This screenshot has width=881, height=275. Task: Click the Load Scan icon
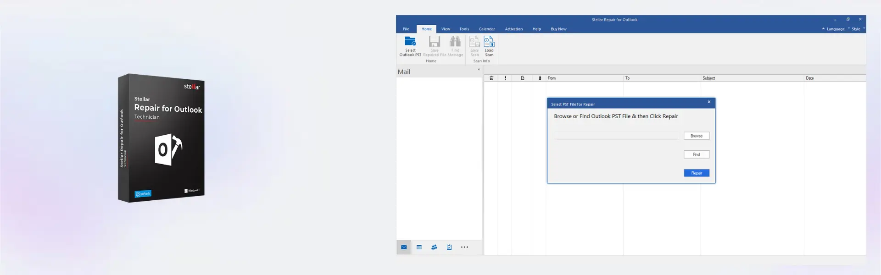[x=489, y=41]
